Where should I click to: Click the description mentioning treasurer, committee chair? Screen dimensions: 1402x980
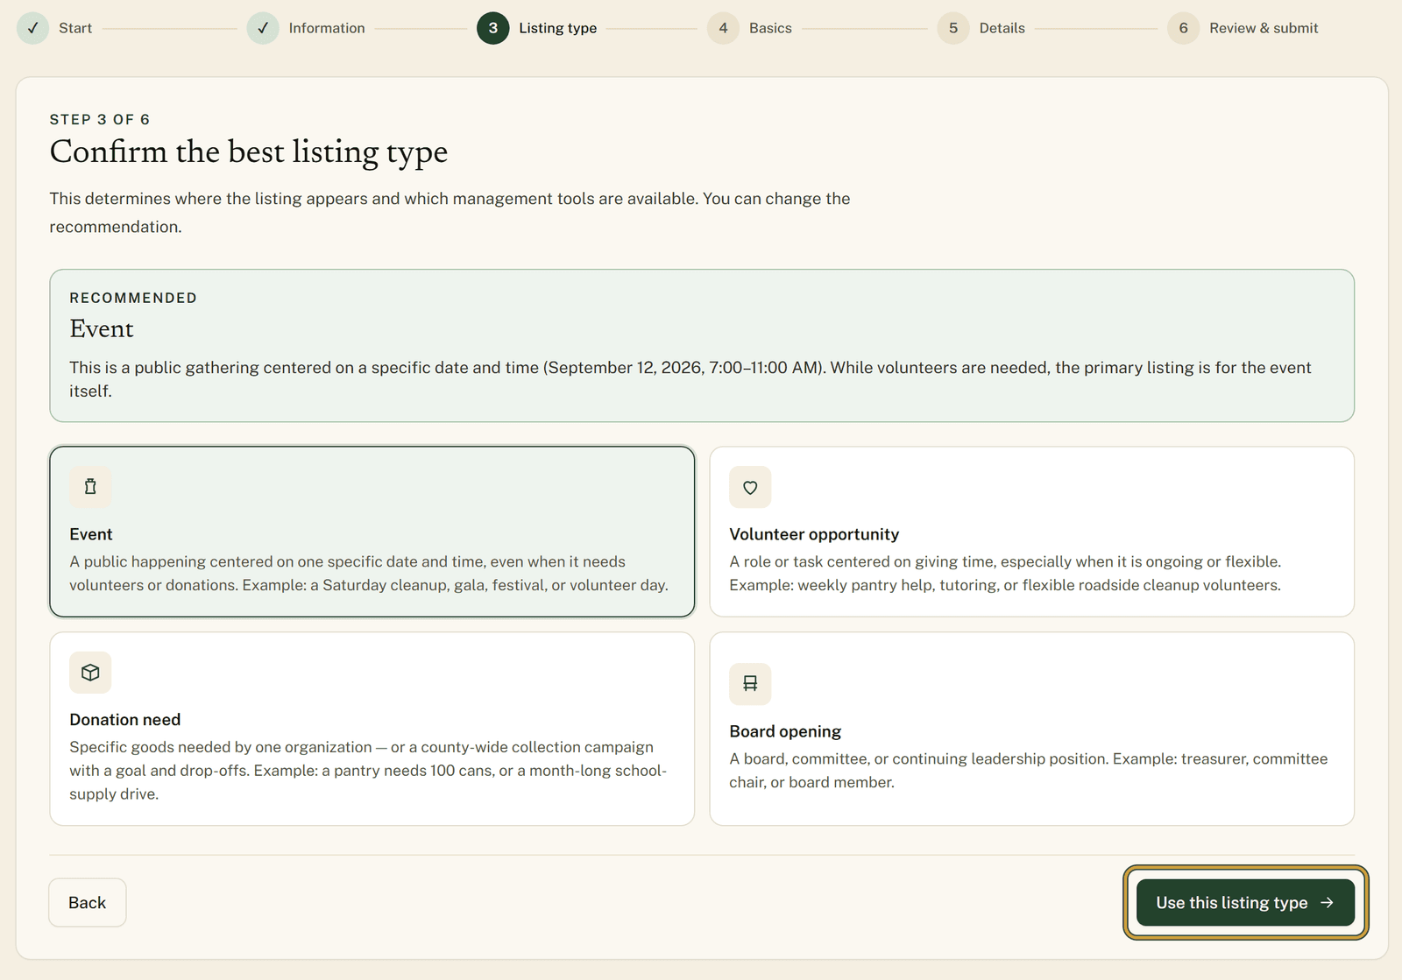tap(1029, 771)
